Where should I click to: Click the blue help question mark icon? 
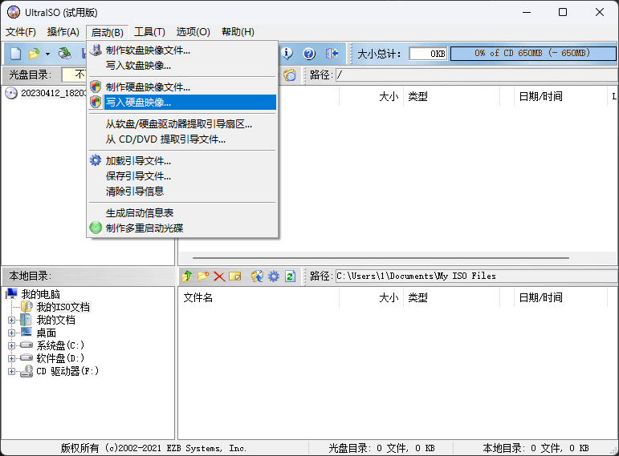pos(309,53)
